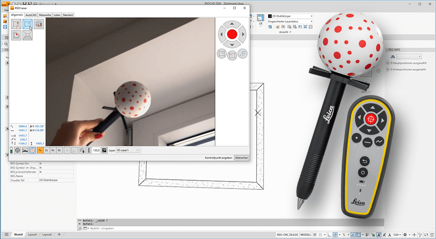Viewport: 436px width, 239px height.
Task: Open the 2D-Drahtkörper visual style dropdown
Action: click(x=290, y=16)
